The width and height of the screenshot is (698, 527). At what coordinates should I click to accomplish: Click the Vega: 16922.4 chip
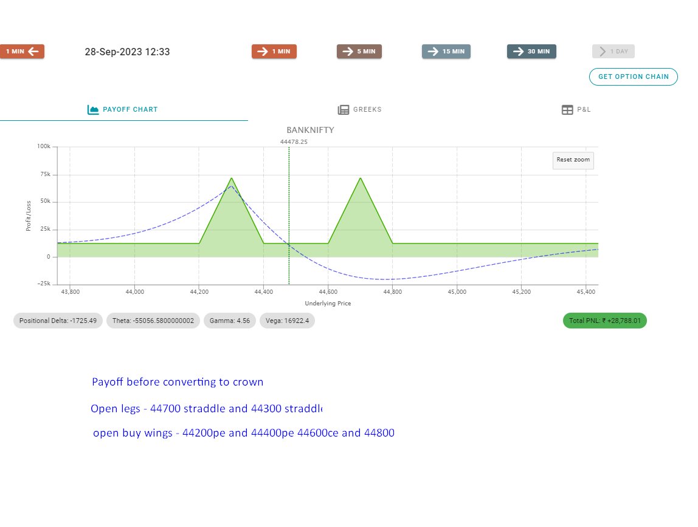(287, 321)
